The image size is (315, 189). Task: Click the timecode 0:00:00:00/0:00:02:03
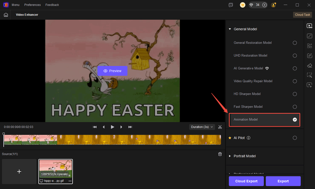pos(18,127)
